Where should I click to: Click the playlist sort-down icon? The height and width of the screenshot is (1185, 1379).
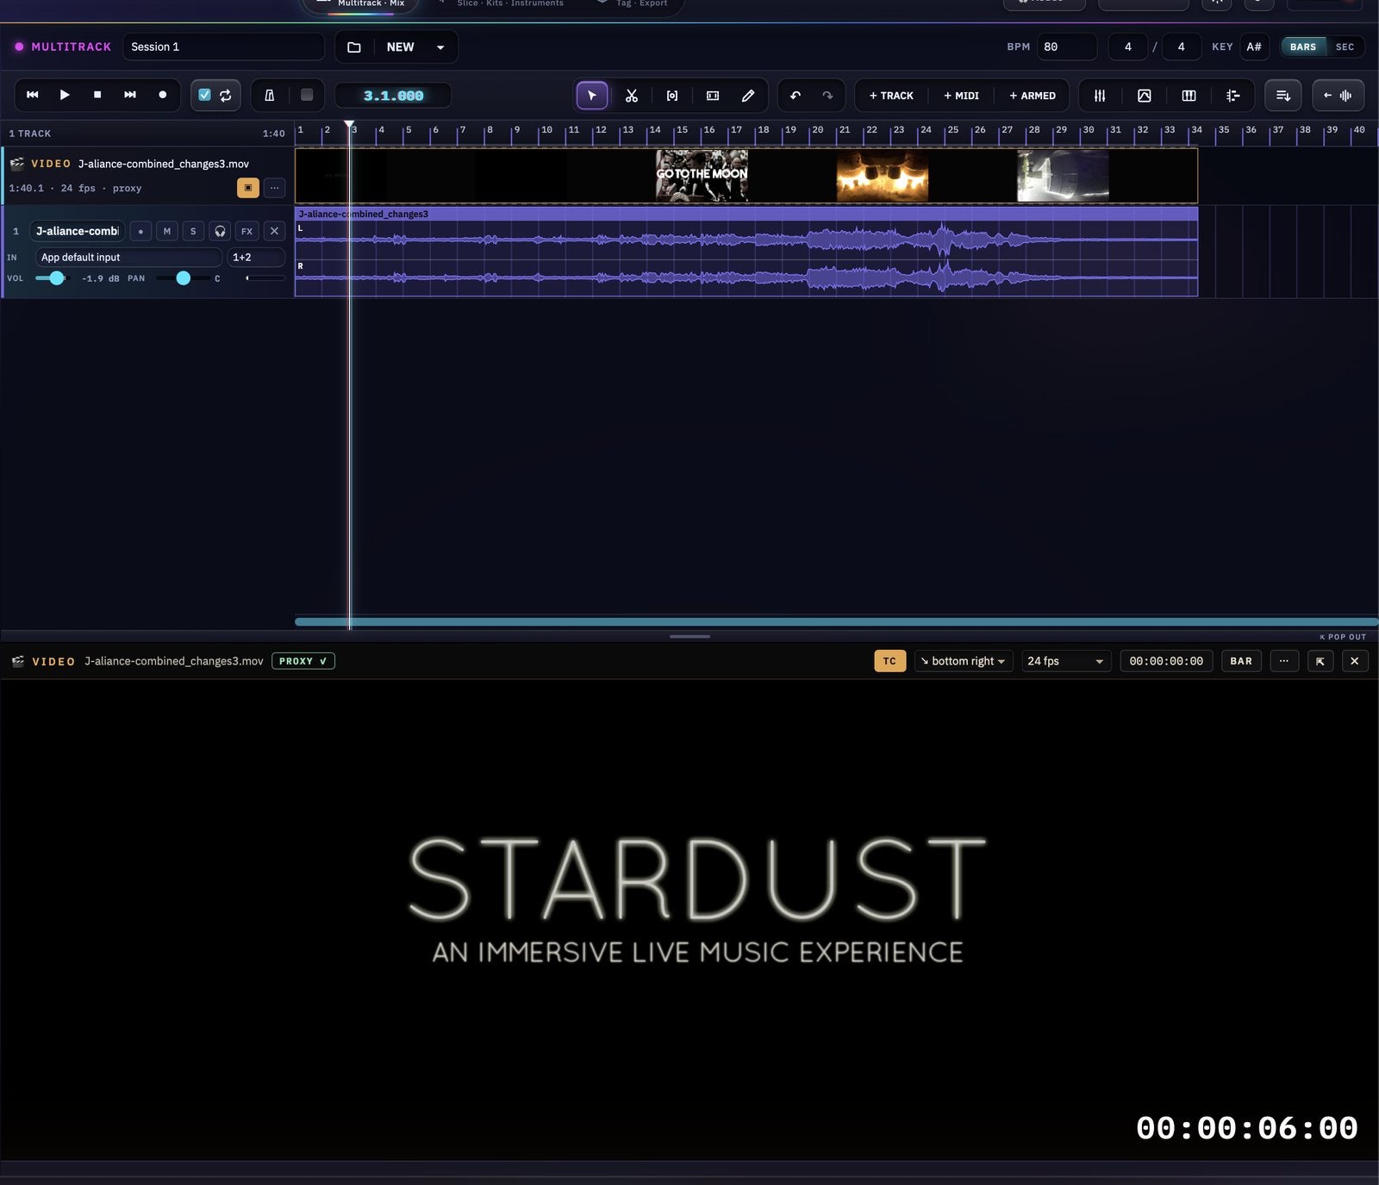pyautogui.click(x=1283, y=96)
